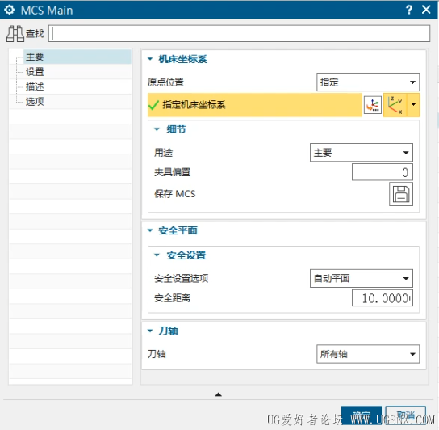Open the 安全设置选项 dropdown showing 自动平面
The image size is (439, 430).
(x=362, y=278)
